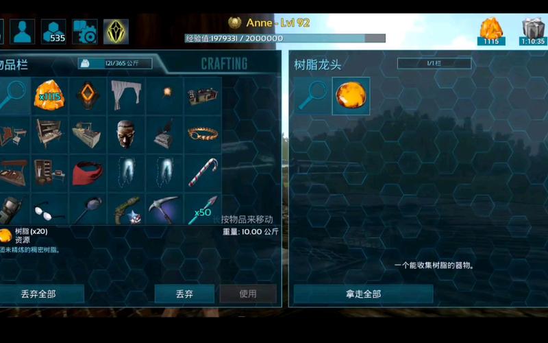Switch to the CRAFTING tab
Viewport: 548px width, 343px height.
click(x=225, y=63)
